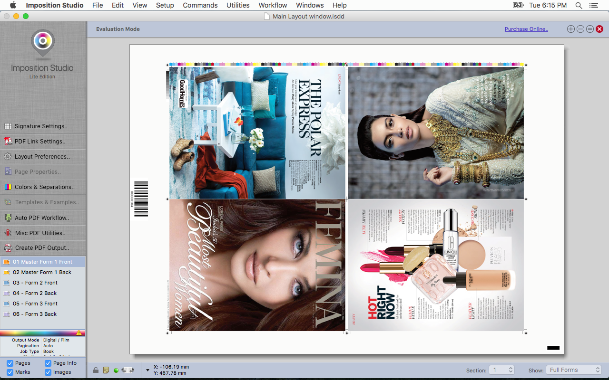Image resolution: width=609 pixels, height=380 pixels.
Task: Toggle the Pages checkbox
Action: click(10, 363)
